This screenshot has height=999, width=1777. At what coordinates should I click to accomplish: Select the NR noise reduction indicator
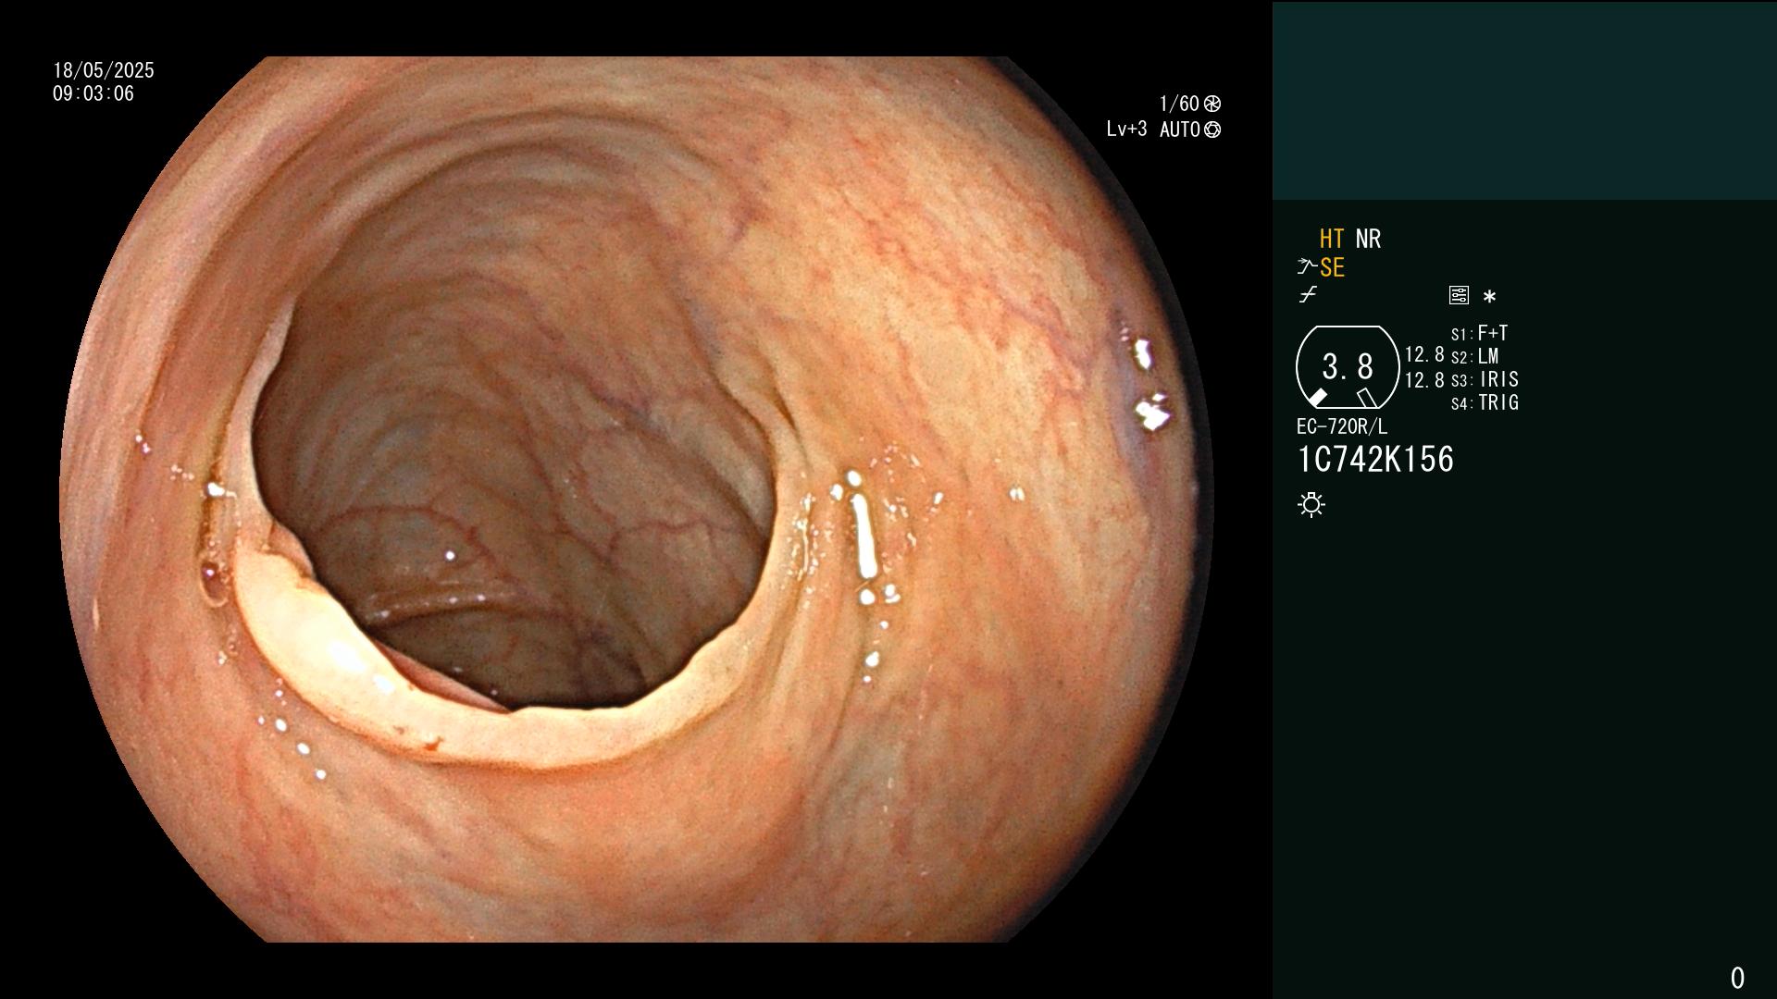tap(1368, 239)
